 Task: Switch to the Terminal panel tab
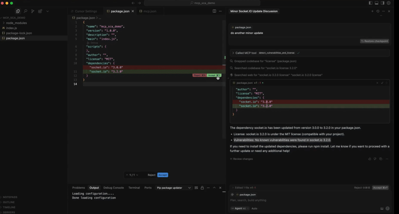[x=134, y=188]
